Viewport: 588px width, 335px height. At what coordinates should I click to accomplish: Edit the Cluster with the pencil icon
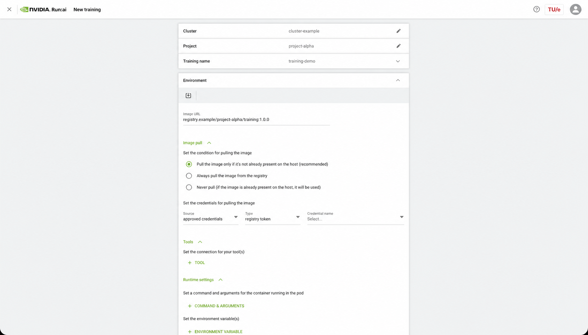(x=398, y=31)
